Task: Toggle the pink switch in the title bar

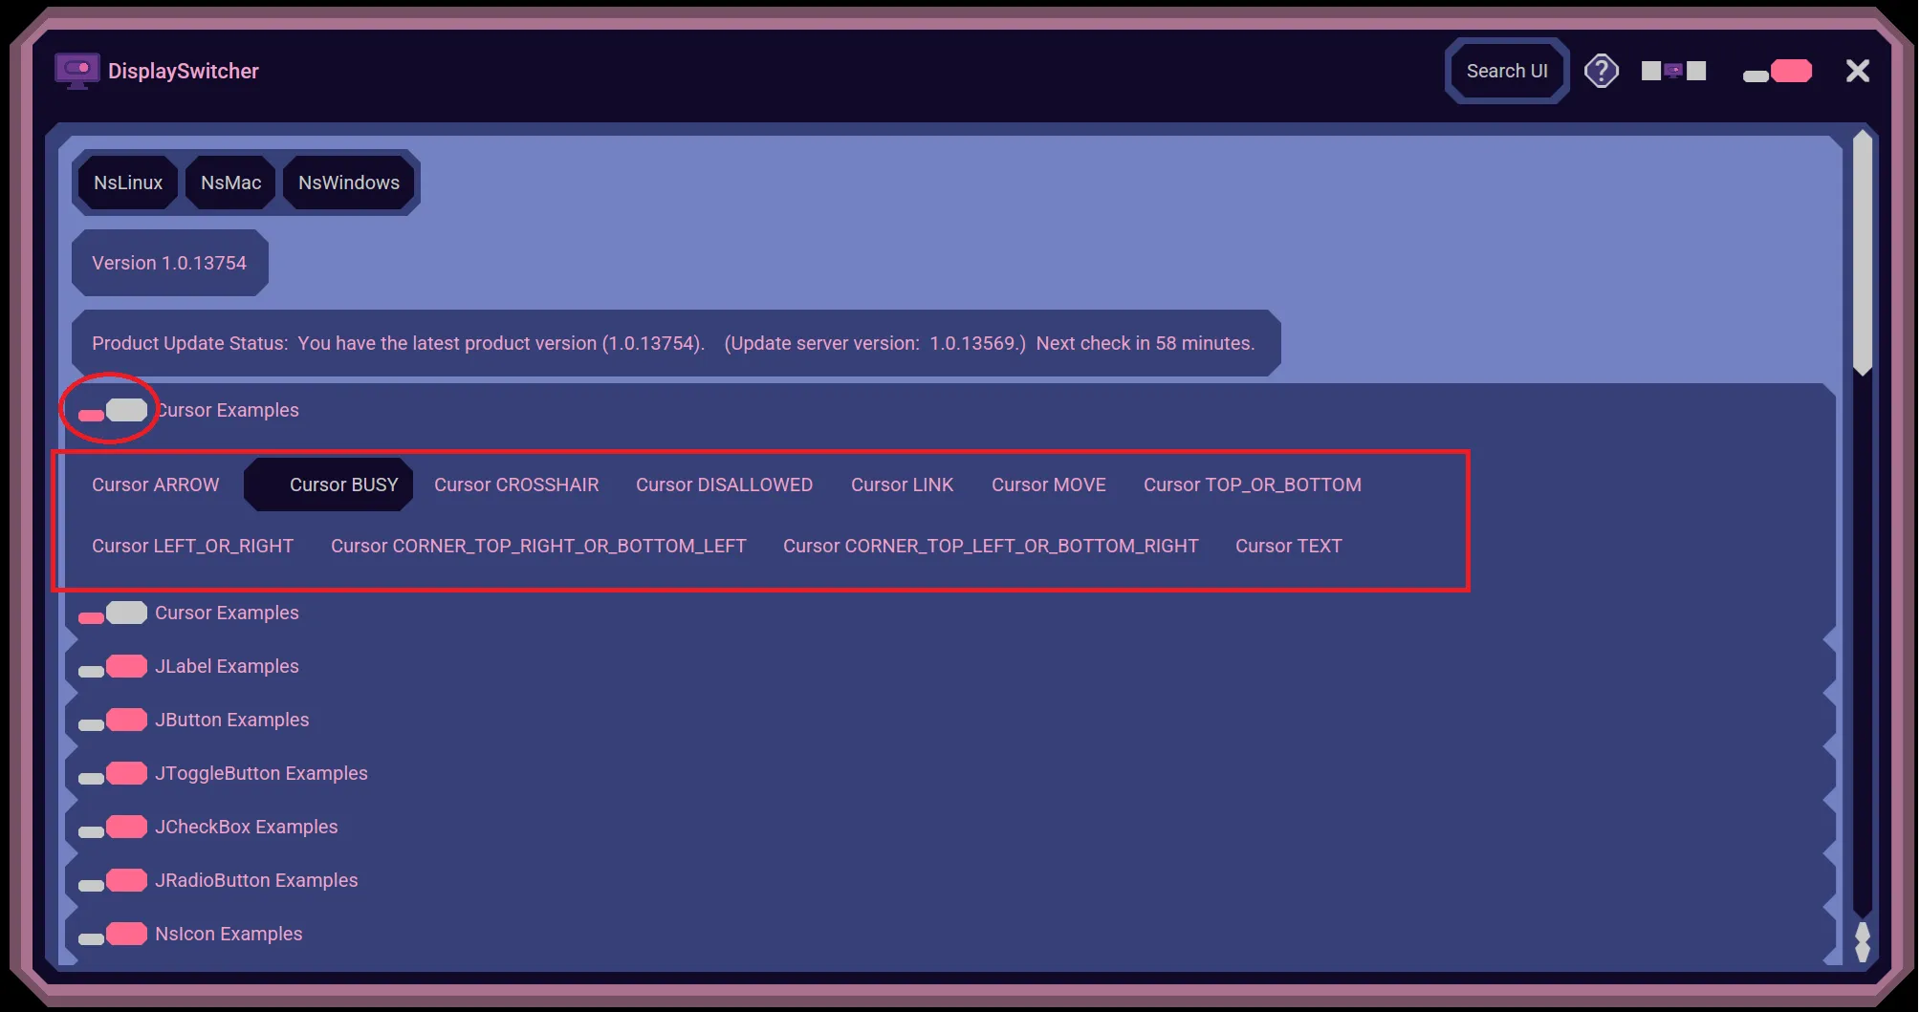Action: click(1778, 72)
